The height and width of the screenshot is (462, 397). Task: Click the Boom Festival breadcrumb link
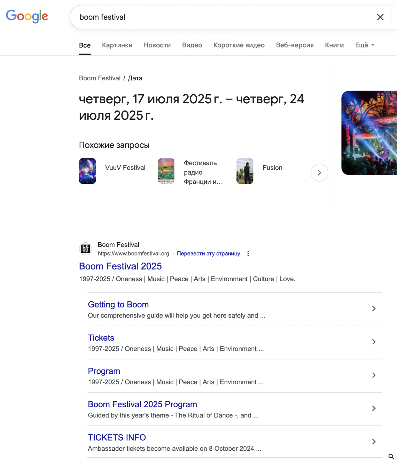100,78
